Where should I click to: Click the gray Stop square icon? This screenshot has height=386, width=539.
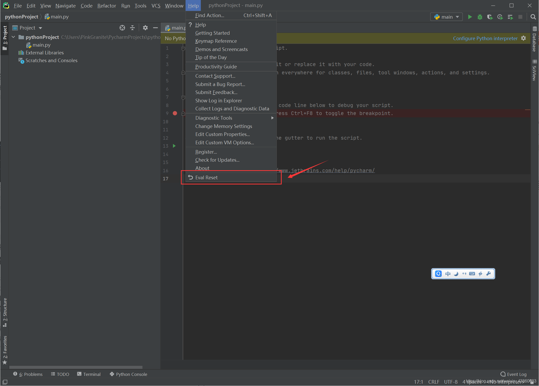[x=520, y=17]
